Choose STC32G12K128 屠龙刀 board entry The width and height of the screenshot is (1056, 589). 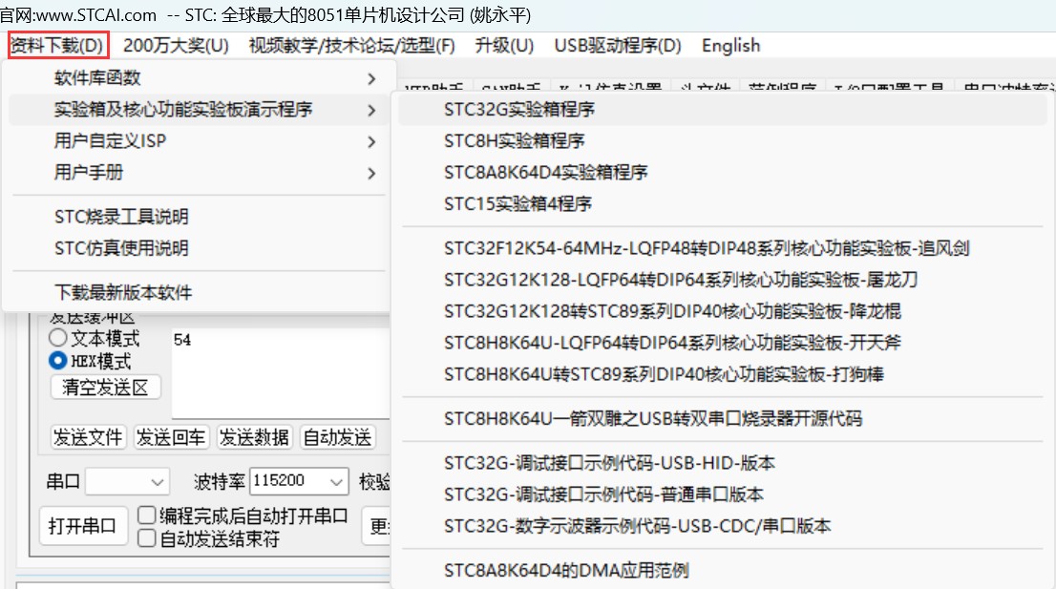pyautogui.click(x=723, y=280)
